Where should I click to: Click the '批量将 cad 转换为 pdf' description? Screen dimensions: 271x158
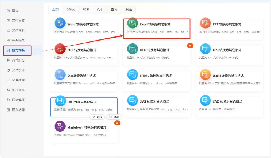pos(217,109)
